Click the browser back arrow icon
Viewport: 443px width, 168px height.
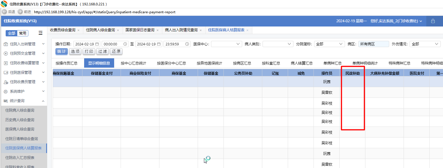click(5, 12)
